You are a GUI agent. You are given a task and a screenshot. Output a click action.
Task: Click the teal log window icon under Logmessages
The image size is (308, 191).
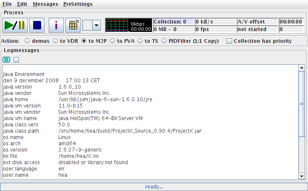point(6,60)
